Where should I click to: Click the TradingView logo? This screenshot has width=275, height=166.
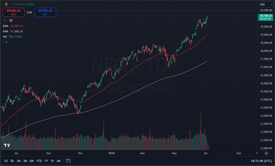(x=7, y=145)
